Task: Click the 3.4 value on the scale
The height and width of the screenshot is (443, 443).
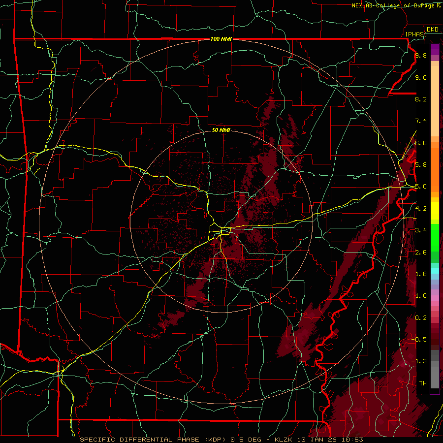Action: 421,230
